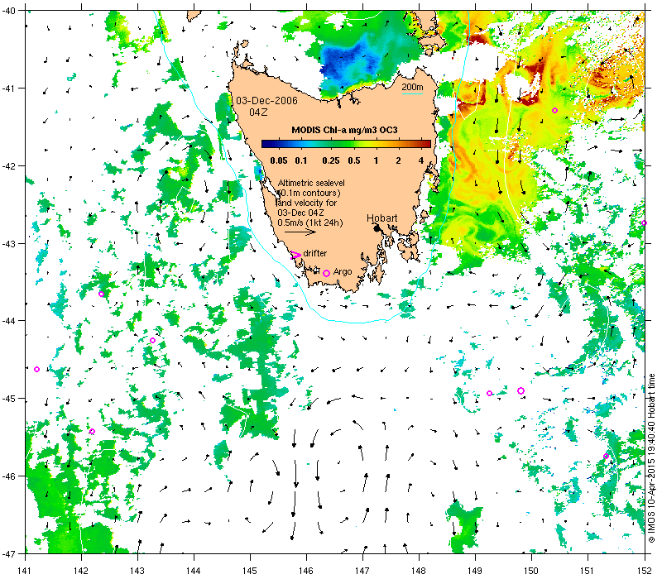Image resolution: width=662 pixels, height=579 pixels.
Task: Select larger Argo marker near 149.8E 44.9S
Action: point(521,390)
